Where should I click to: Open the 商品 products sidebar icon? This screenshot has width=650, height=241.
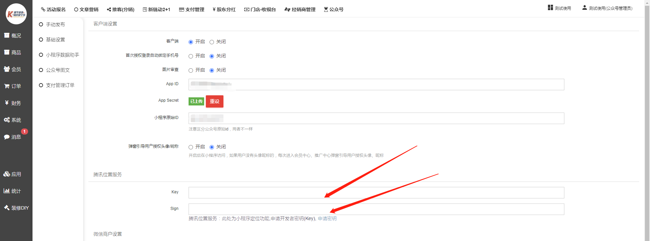click(7, 52)
